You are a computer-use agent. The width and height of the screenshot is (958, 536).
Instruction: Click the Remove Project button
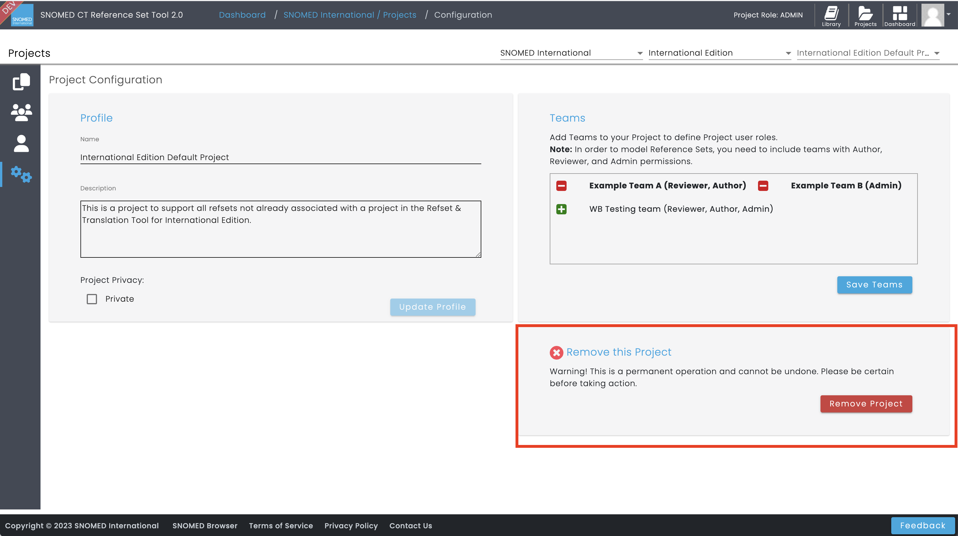coord(866,404)
